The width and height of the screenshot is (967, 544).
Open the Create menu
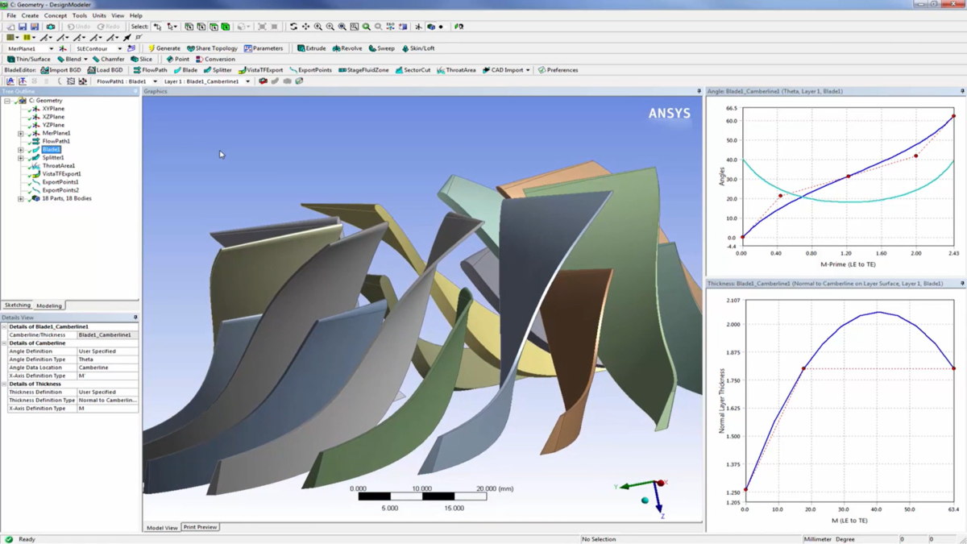pyautogui.click(x=30, y=15)
